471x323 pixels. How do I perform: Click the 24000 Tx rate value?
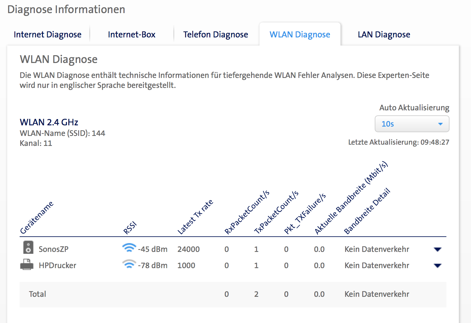click(188, 249)
